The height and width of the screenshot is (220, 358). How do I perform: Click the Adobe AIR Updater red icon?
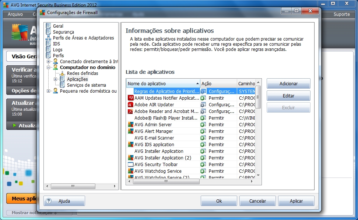click(x=131, y=104)
